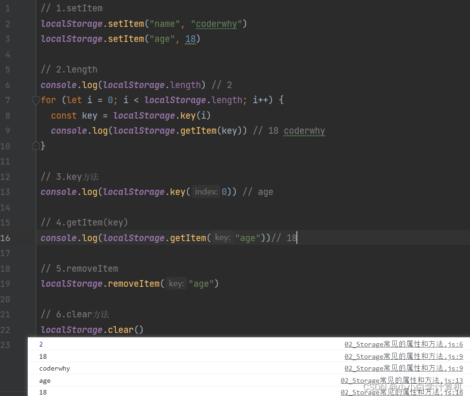Click the "name" string on line 2

165,24
